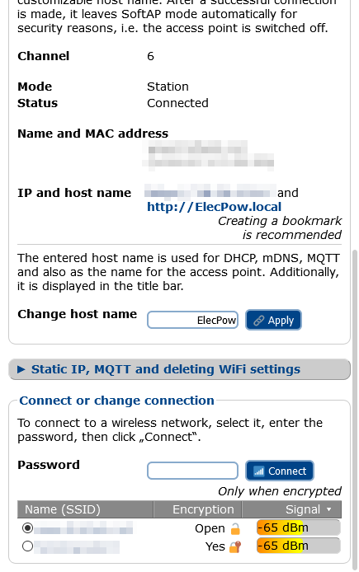Focus the Password input field
This screenshot has width=359, height=572.
pos(193,471)
